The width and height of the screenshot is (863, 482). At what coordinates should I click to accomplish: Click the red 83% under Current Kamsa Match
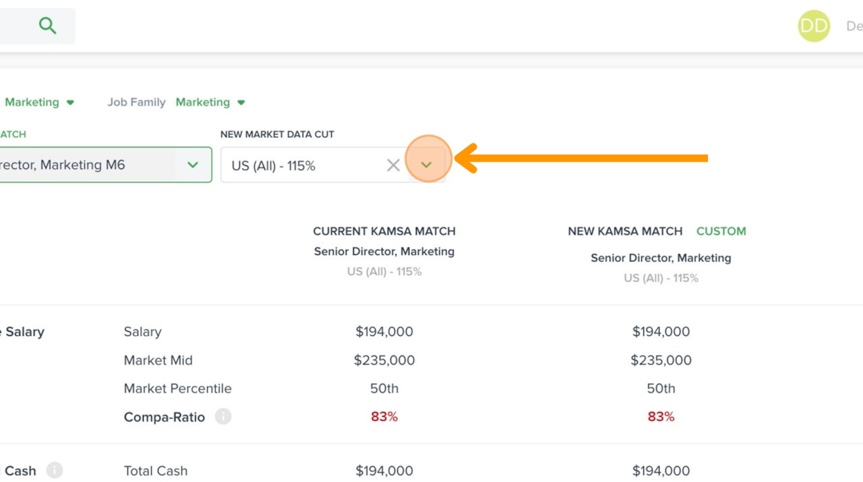tap(384, 417)
